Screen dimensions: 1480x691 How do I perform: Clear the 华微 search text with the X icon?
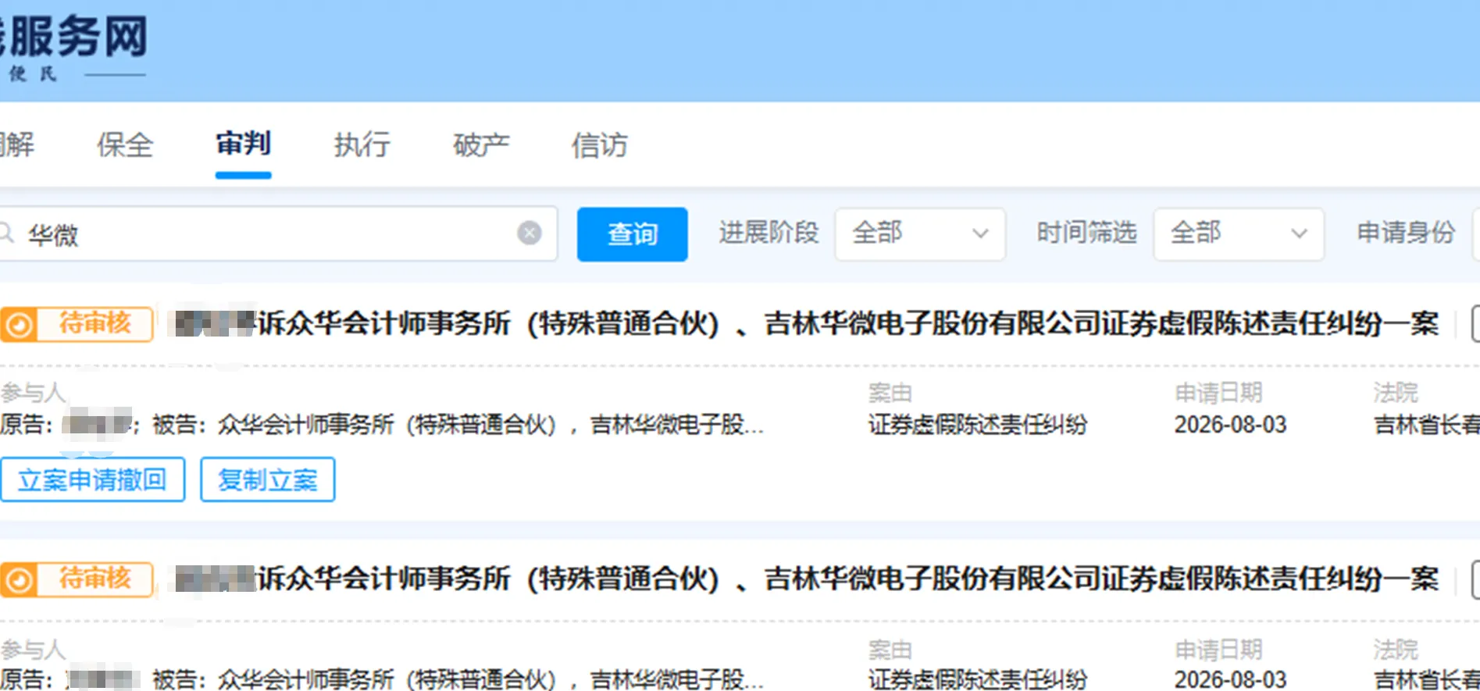click(x=530, y=233)
